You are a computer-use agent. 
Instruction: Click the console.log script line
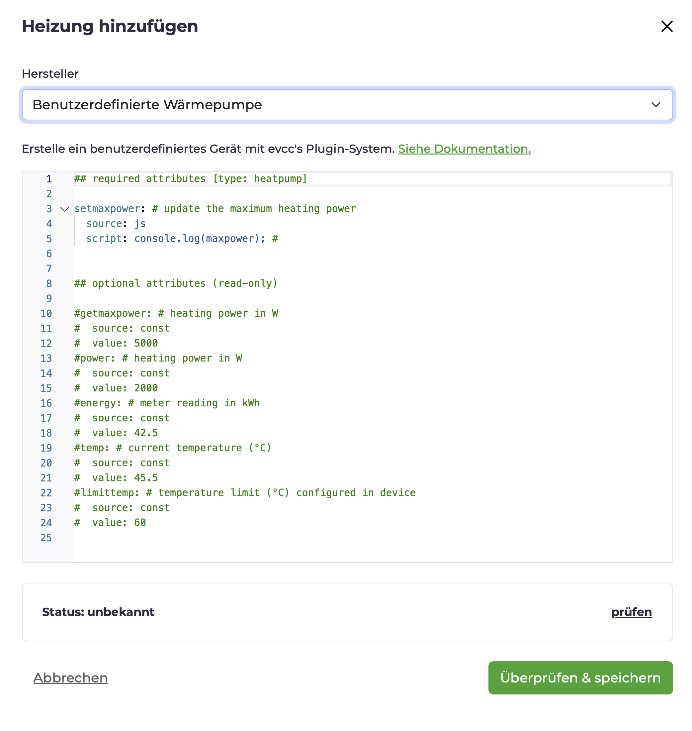(182, 239)
